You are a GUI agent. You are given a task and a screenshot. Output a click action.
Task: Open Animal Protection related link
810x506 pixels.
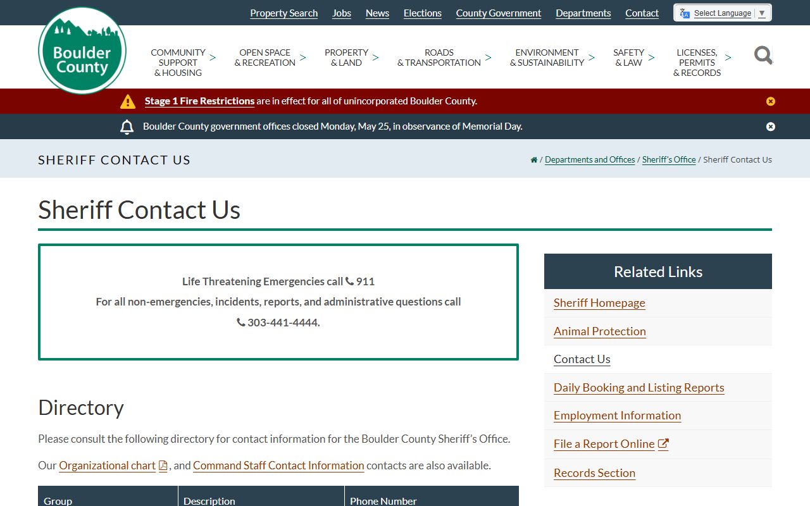(600, 331)
